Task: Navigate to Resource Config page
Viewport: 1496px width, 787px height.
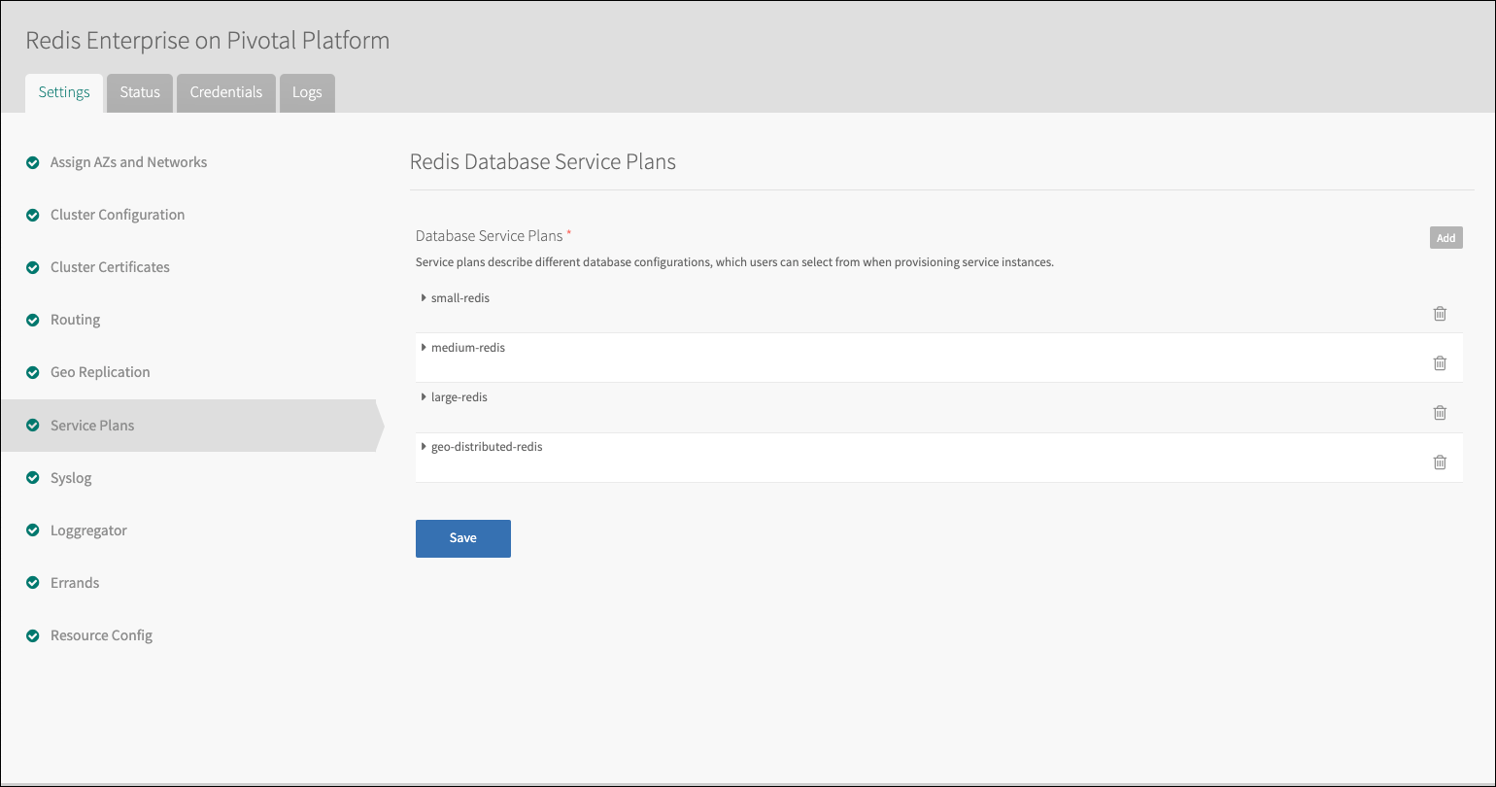Action: pos(101,635)
